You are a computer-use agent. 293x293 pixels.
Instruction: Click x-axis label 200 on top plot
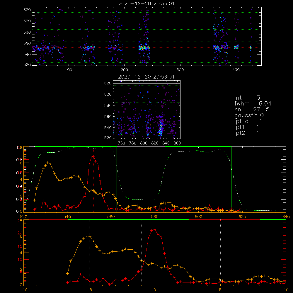point(124,70)
